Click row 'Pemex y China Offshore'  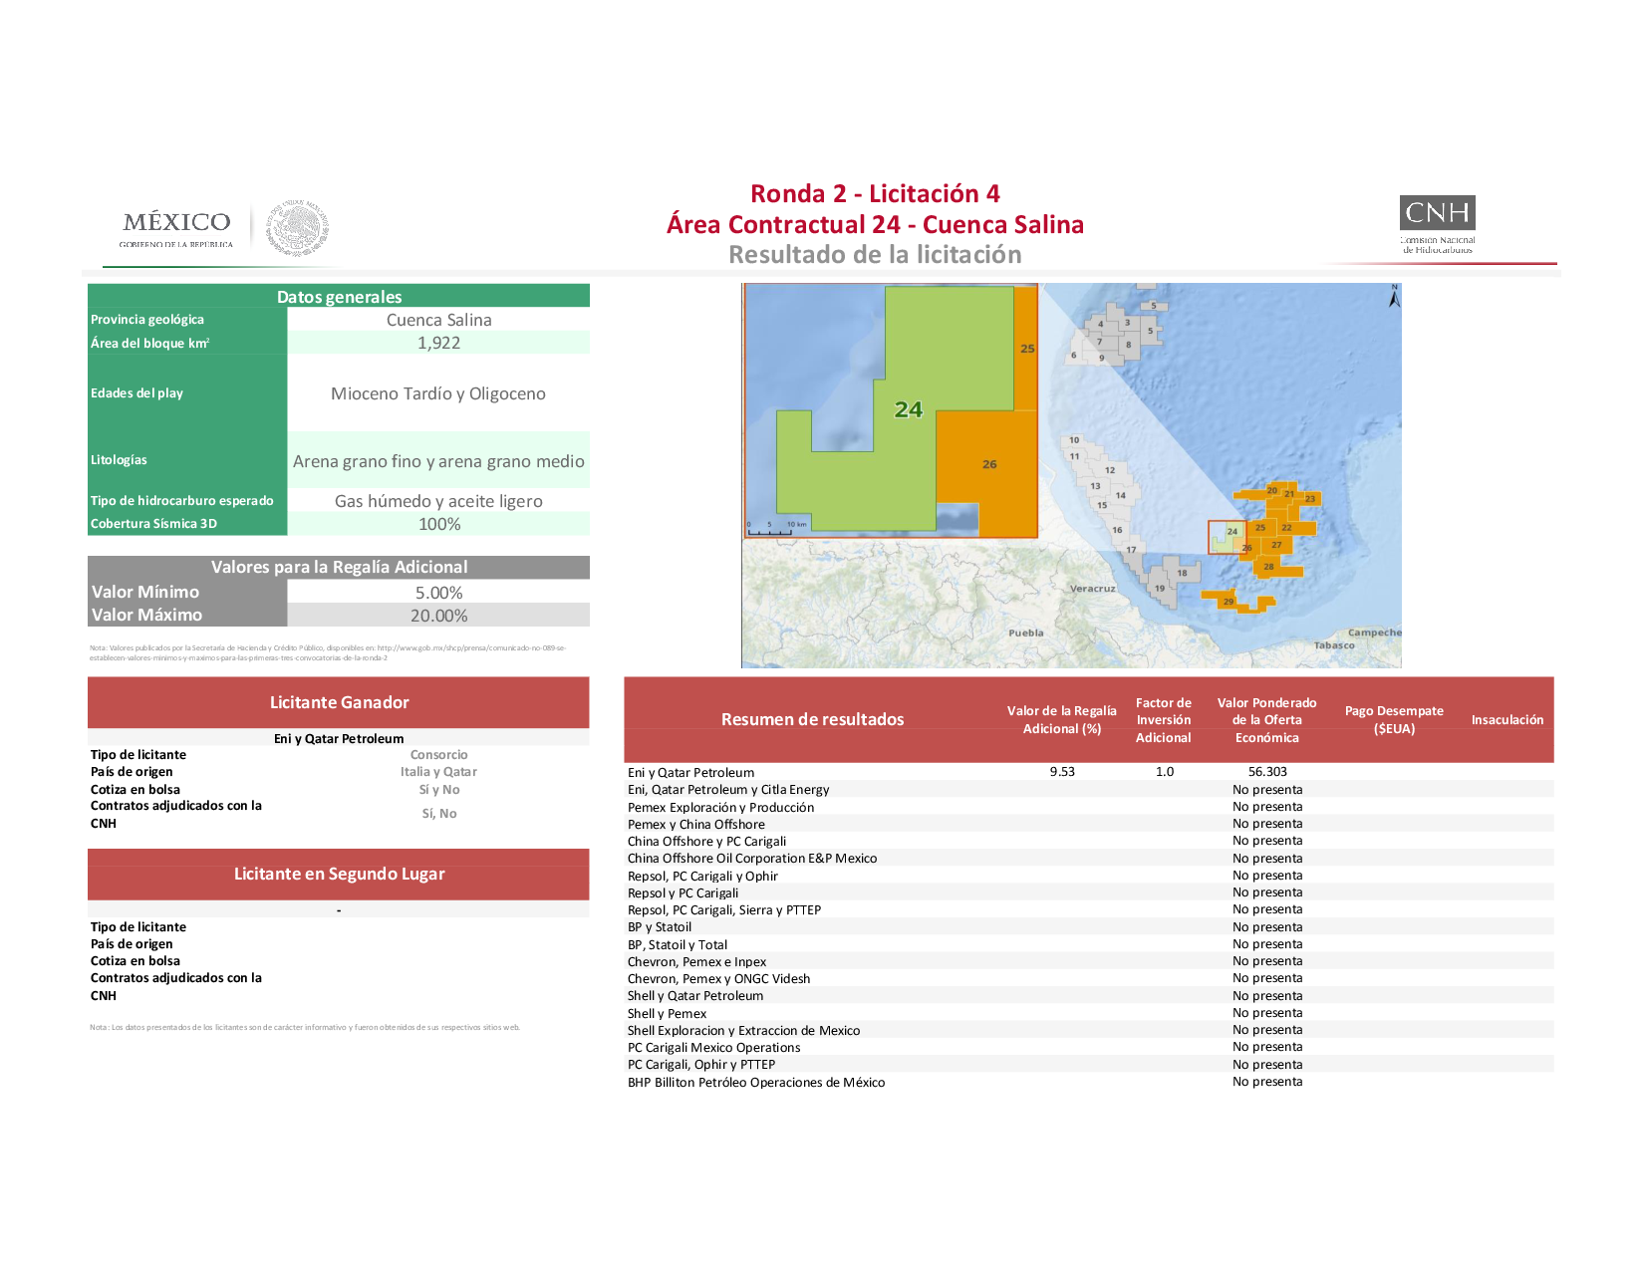tap(1089, 824)
